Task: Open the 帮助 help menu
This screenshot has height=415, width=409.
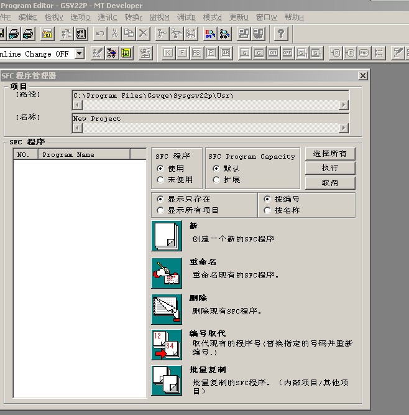Action: point(293,17)
